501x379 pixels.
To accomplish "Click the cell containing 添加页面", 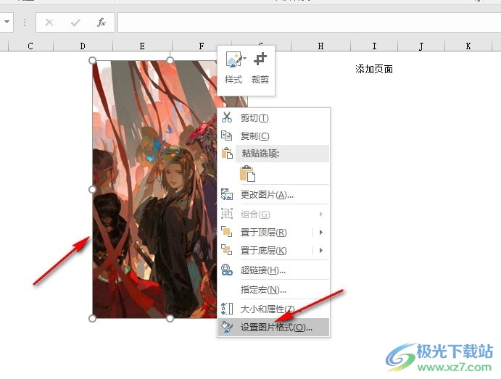I will pos(374,69).
